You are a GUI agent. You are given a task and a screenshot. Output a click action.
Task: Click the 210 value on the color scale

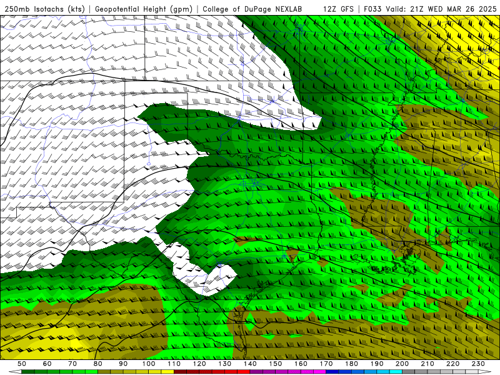point(427,364)
